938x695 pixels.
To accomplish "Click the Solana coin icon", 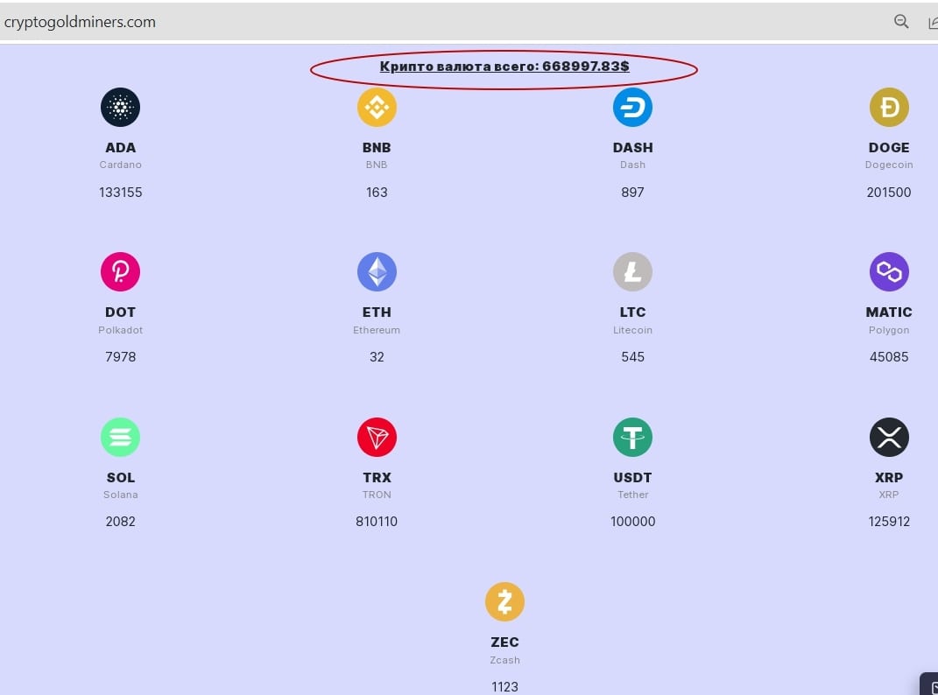I will tap(120, 437).
